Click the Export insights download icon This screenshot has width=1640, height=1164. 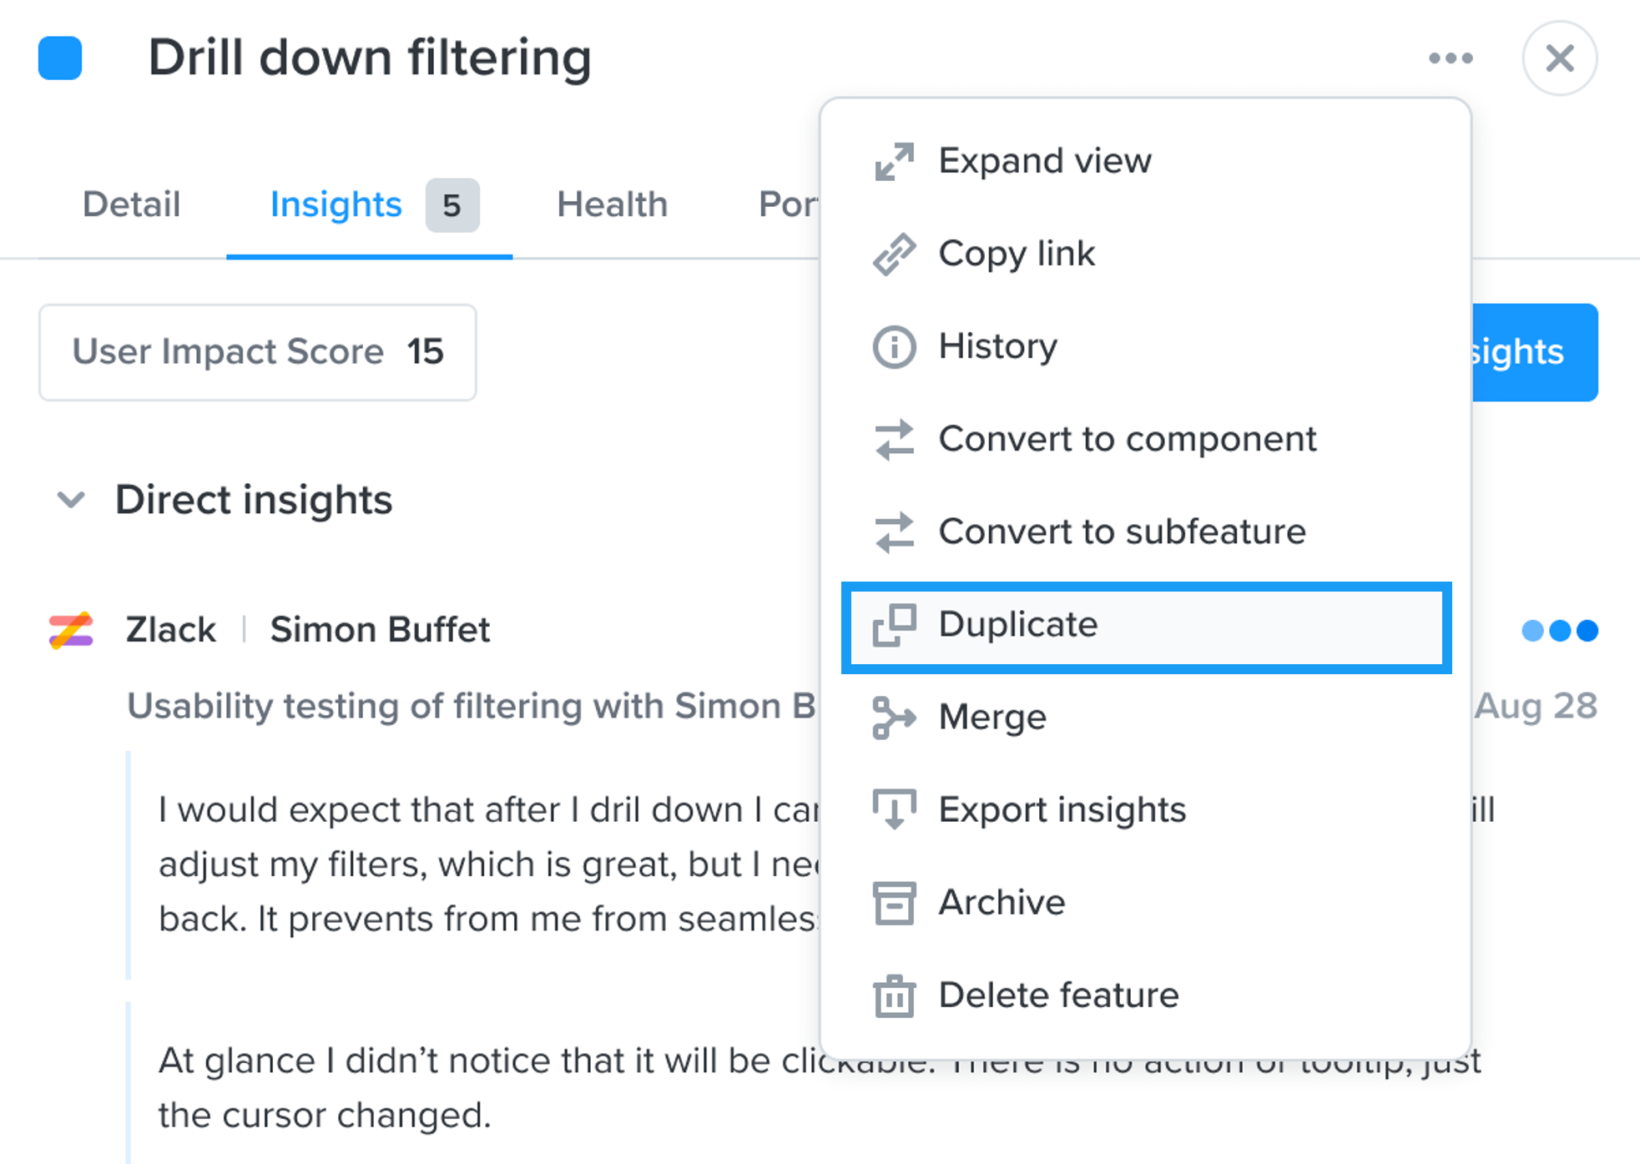(894, 809)
